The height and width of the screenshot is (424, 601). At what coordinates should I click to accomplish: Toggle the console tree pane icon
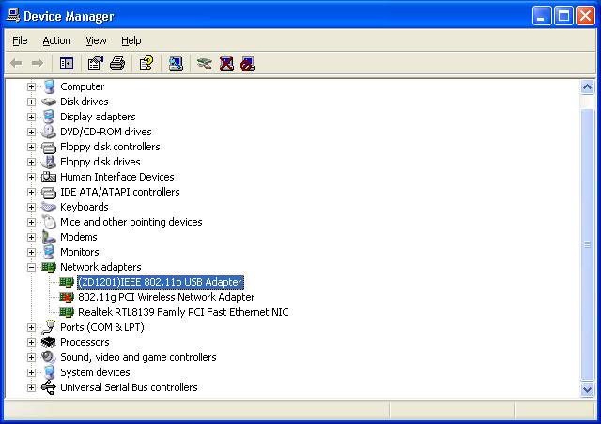67,63
